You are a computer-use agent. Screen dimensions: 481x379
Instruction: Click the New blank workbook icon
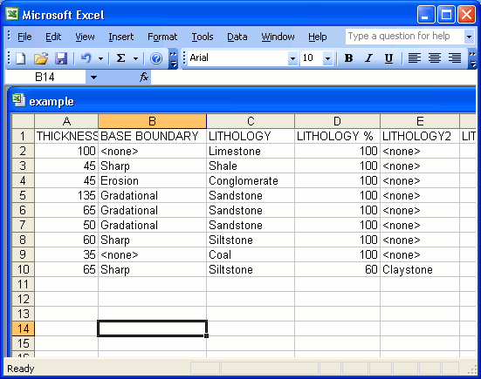click(21, 58)
